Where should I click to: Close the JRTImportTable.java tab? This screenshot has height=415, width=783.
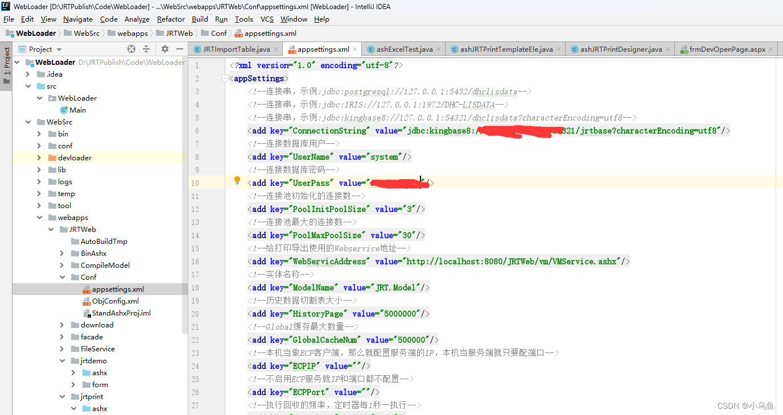point(276,49)
